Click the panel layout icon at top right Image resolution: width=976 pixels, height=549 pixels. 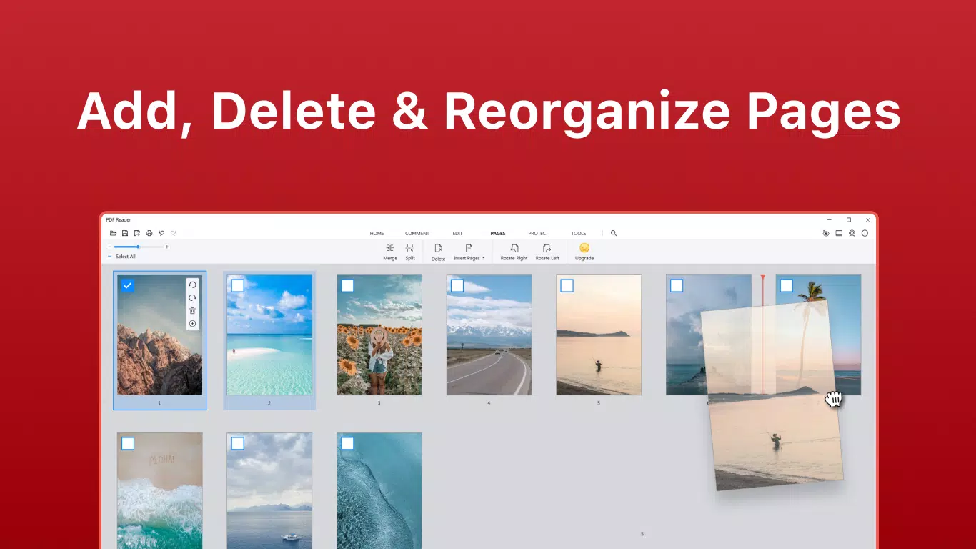coord(839,233)
